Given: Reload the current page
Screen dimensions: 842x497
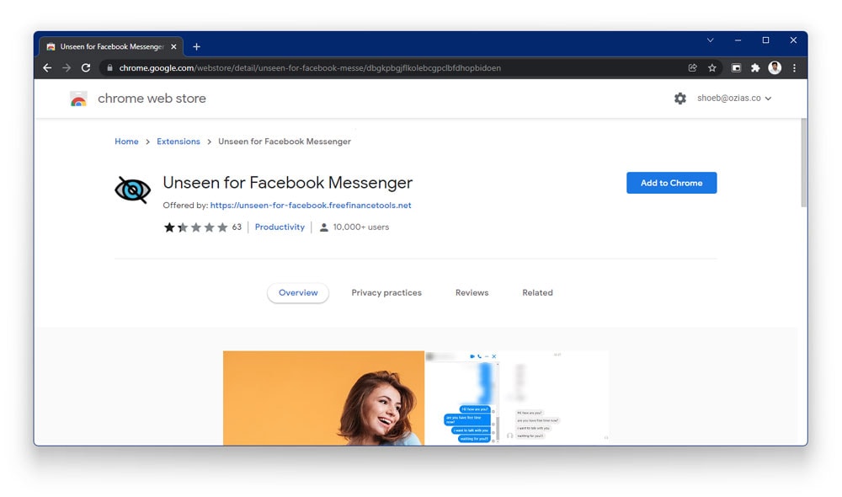Looking at the screenshot, I should (86, 67).
